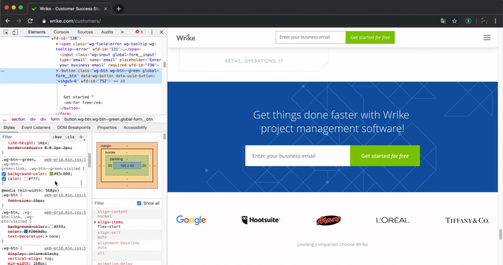Click the browser forward arrow

[19, 21]
